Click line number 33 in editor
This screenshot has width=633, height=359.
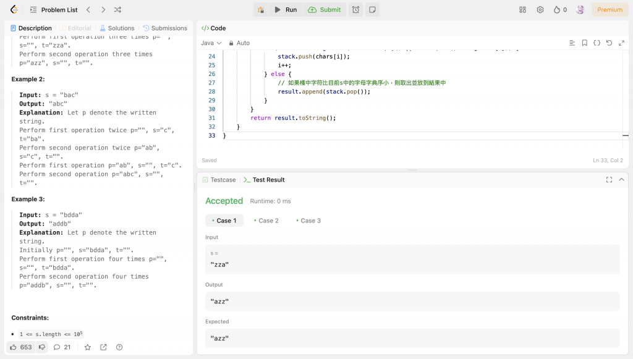tap(211, 136)
